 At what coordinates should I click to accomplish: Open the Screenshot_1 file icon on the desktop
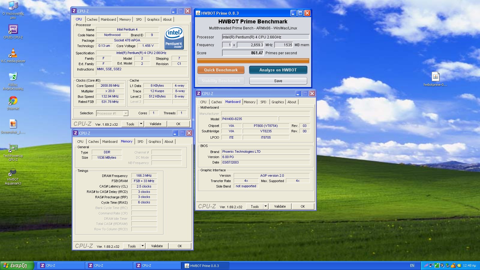pyautogui.click(x=13, y=124)
